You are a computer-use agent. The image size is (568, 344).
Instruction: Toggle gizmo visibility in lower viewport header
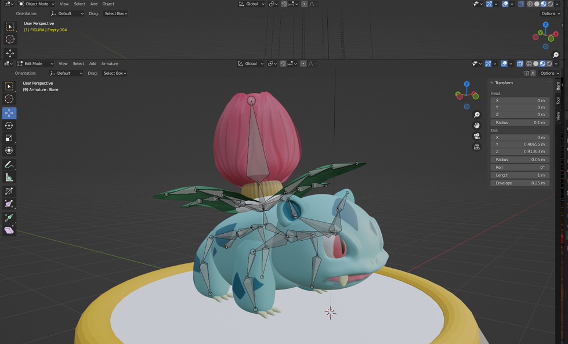488,64
